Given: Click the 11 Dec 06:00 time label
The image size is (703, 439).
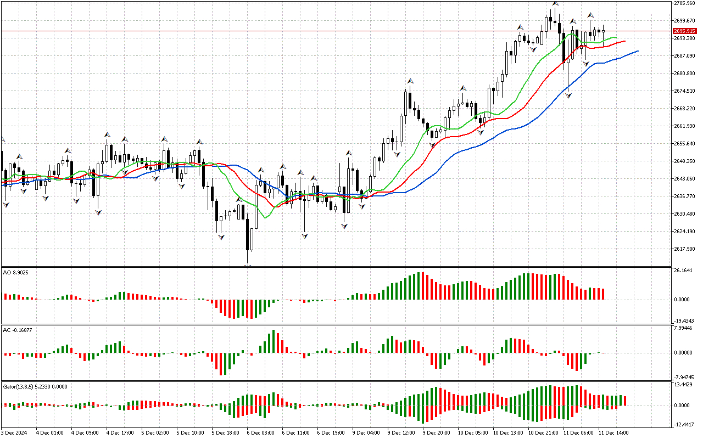Looking at the screenshot, I should click(579, 433).
